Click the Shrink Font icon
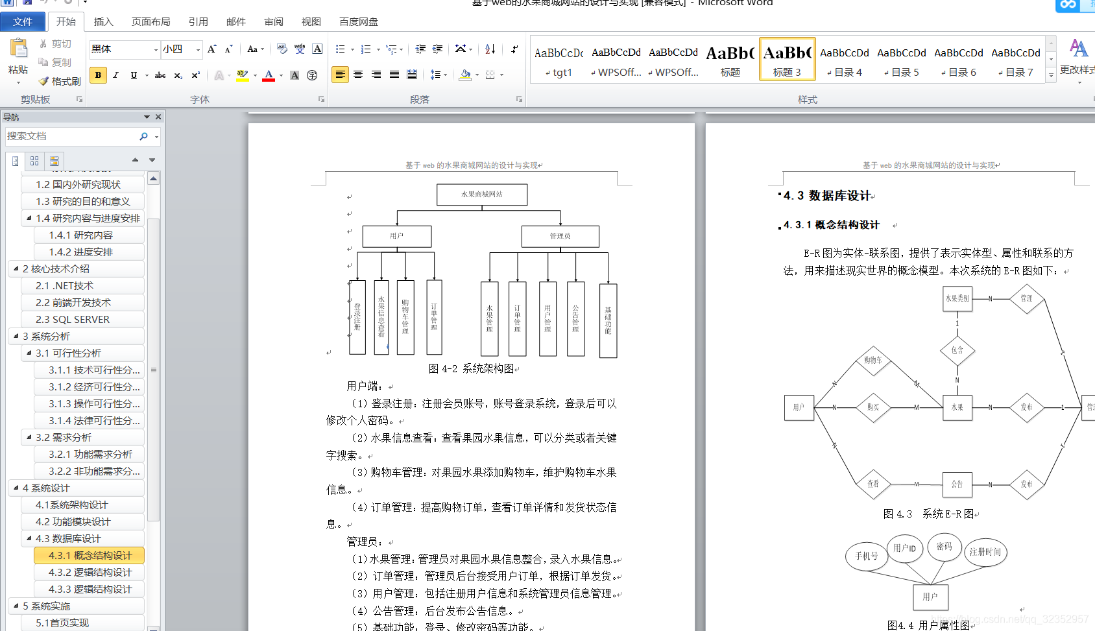The image size is (1095, 631). coord(228,49)
